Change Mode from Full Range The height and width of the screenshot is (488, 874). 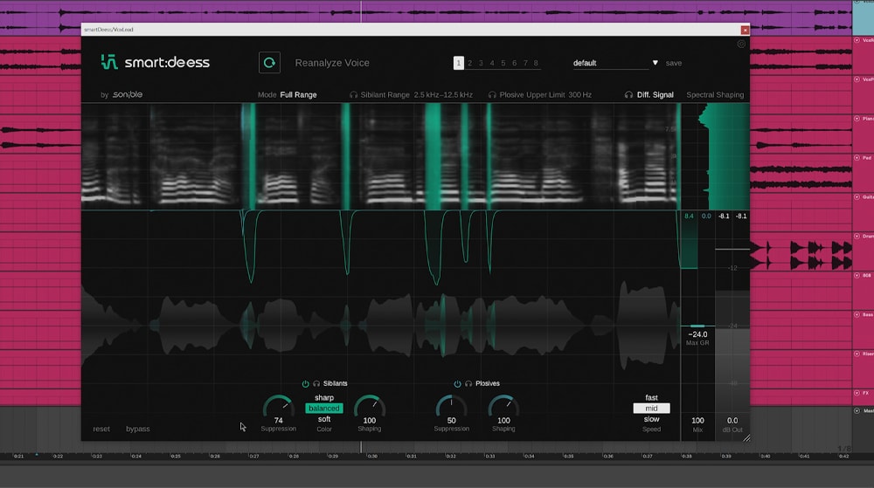298,95
